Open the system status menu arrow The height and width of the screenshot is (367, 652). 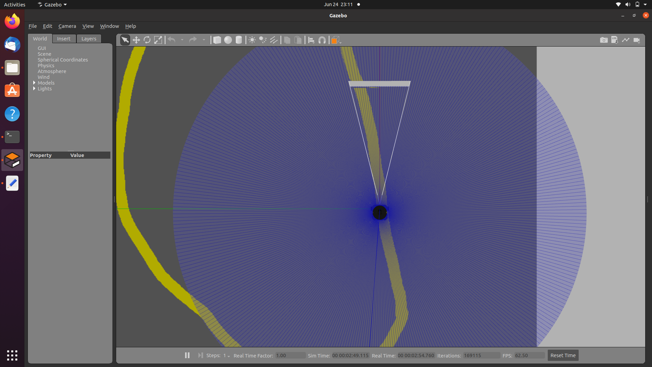point(645,4)
